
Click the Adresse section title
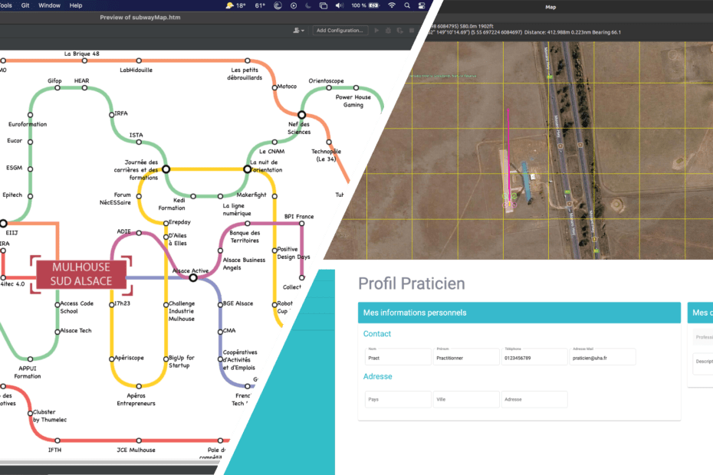377,376
